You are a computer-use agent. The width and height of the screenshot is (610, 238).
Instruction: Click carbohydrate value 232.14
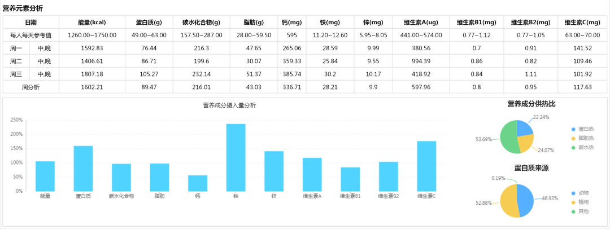202,74
